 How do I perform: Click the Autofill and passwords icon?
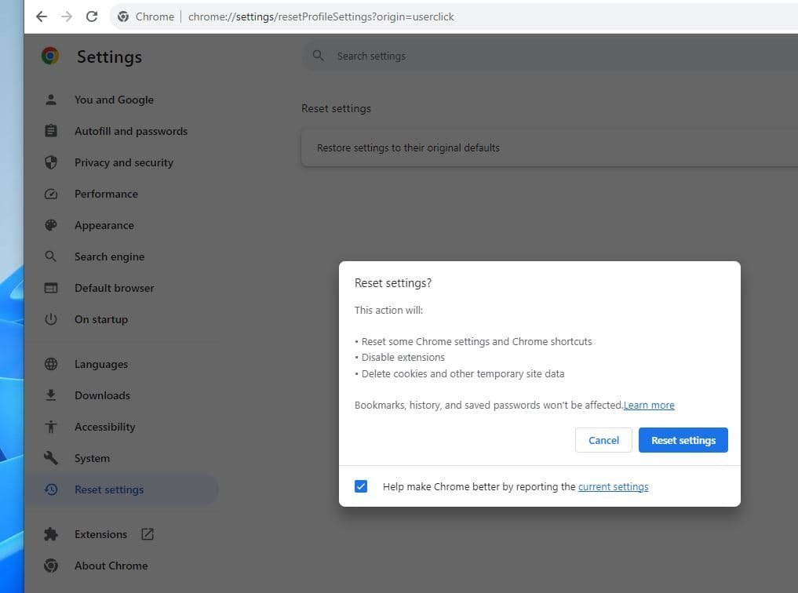51,131
